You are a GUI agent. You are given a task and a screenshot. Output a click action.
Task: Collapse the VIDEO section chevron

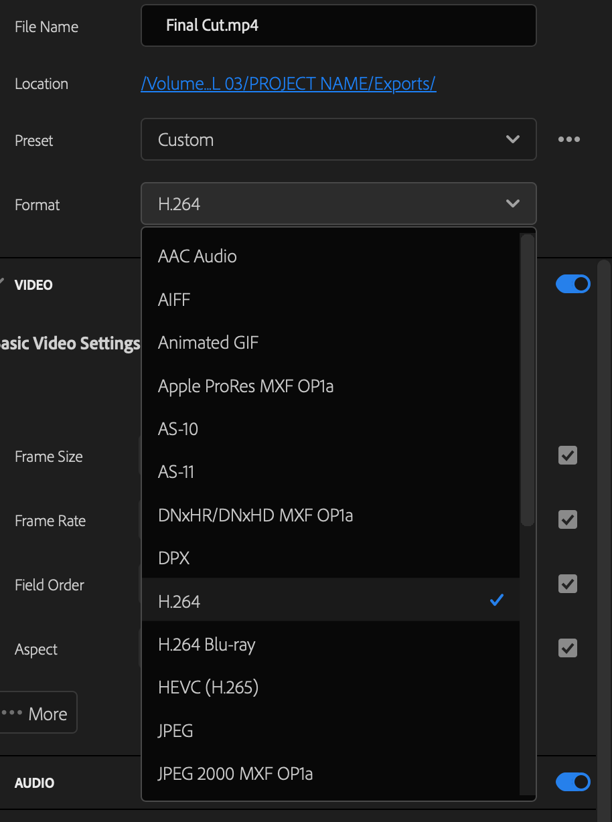coord(3,282)
